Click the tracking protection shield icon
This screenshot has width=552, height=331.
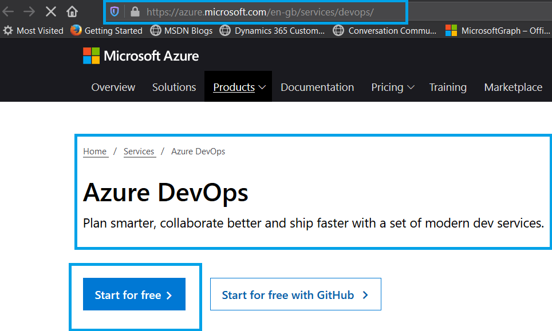click(115, 11)
